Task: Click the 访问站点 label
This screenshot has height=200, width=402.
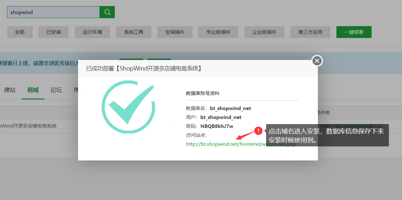Action: tap(197, 135)
